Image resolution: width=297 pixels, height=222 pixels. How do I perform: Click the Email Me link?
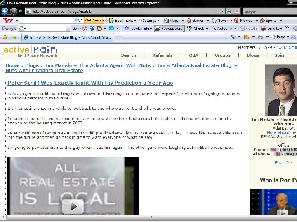pyautogui.click(x=283, y=162)
